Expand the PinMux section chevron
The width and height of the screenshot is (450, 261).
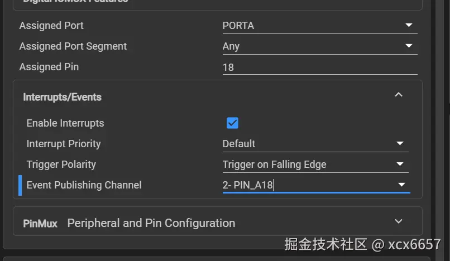click(x=399, y=222)
